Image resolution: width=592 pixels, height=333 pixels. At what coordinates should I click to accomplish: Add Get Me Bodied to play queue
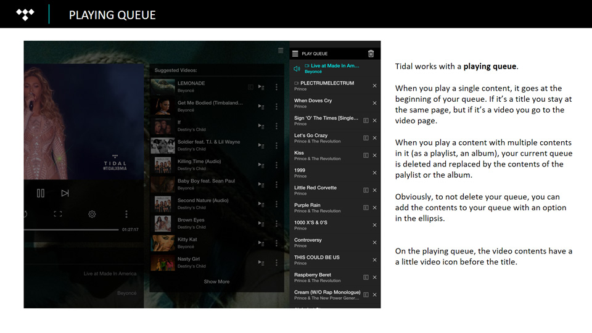click(x=261, y=107)
